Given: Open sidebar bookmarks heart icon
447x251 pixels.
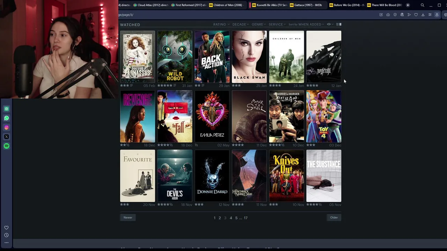Looking at the screenshot, I should (6, 228).
